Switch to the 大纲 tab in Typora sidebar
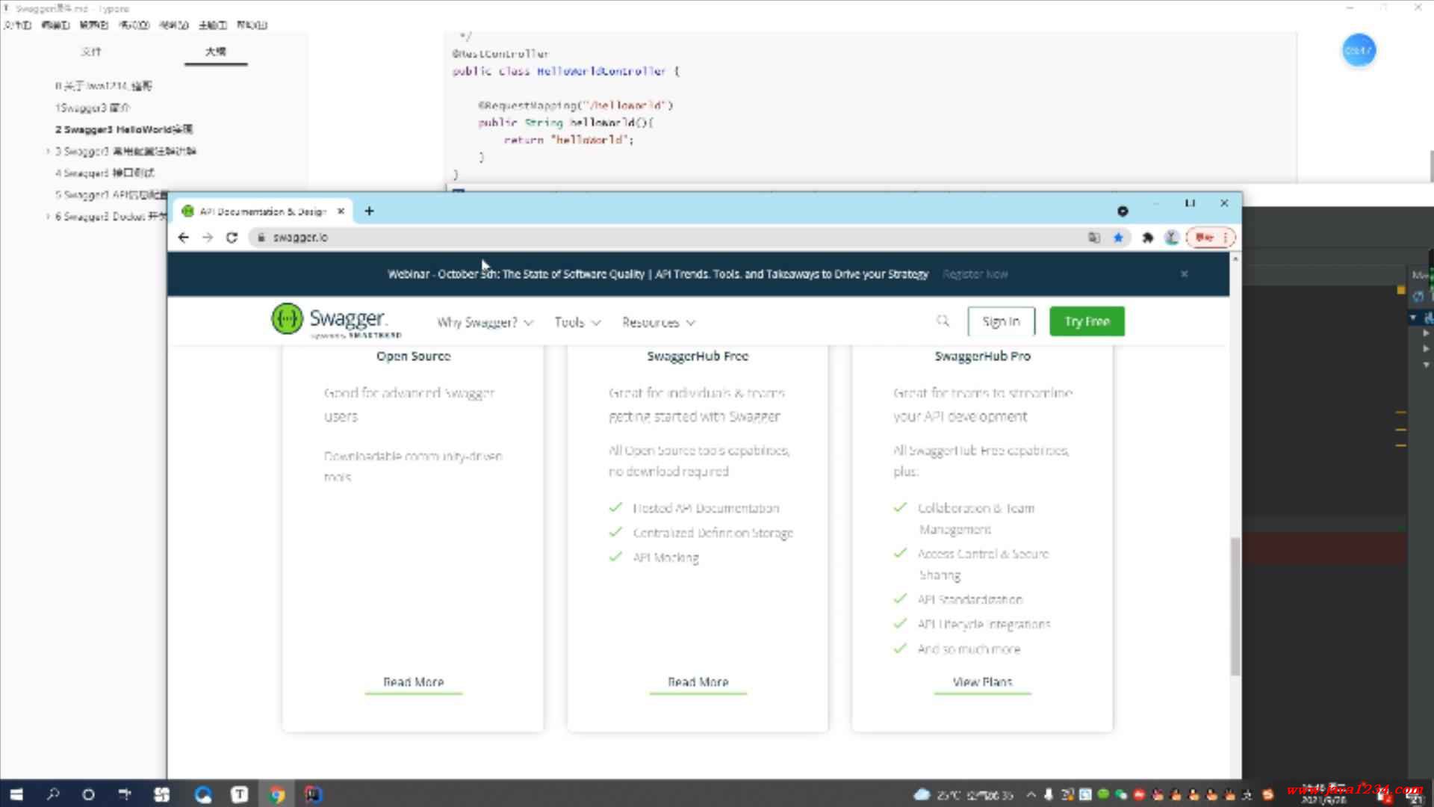This screenshot has width=1434, height=807. [216, 52]
